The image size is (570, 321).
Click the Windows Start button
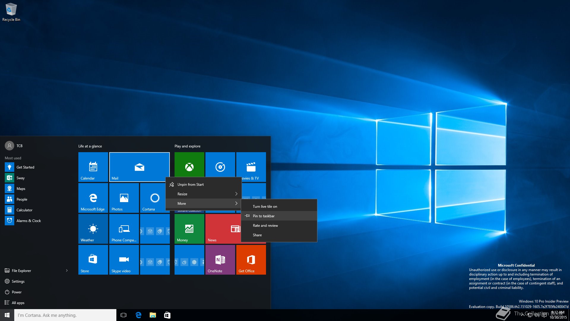(7, 315)
